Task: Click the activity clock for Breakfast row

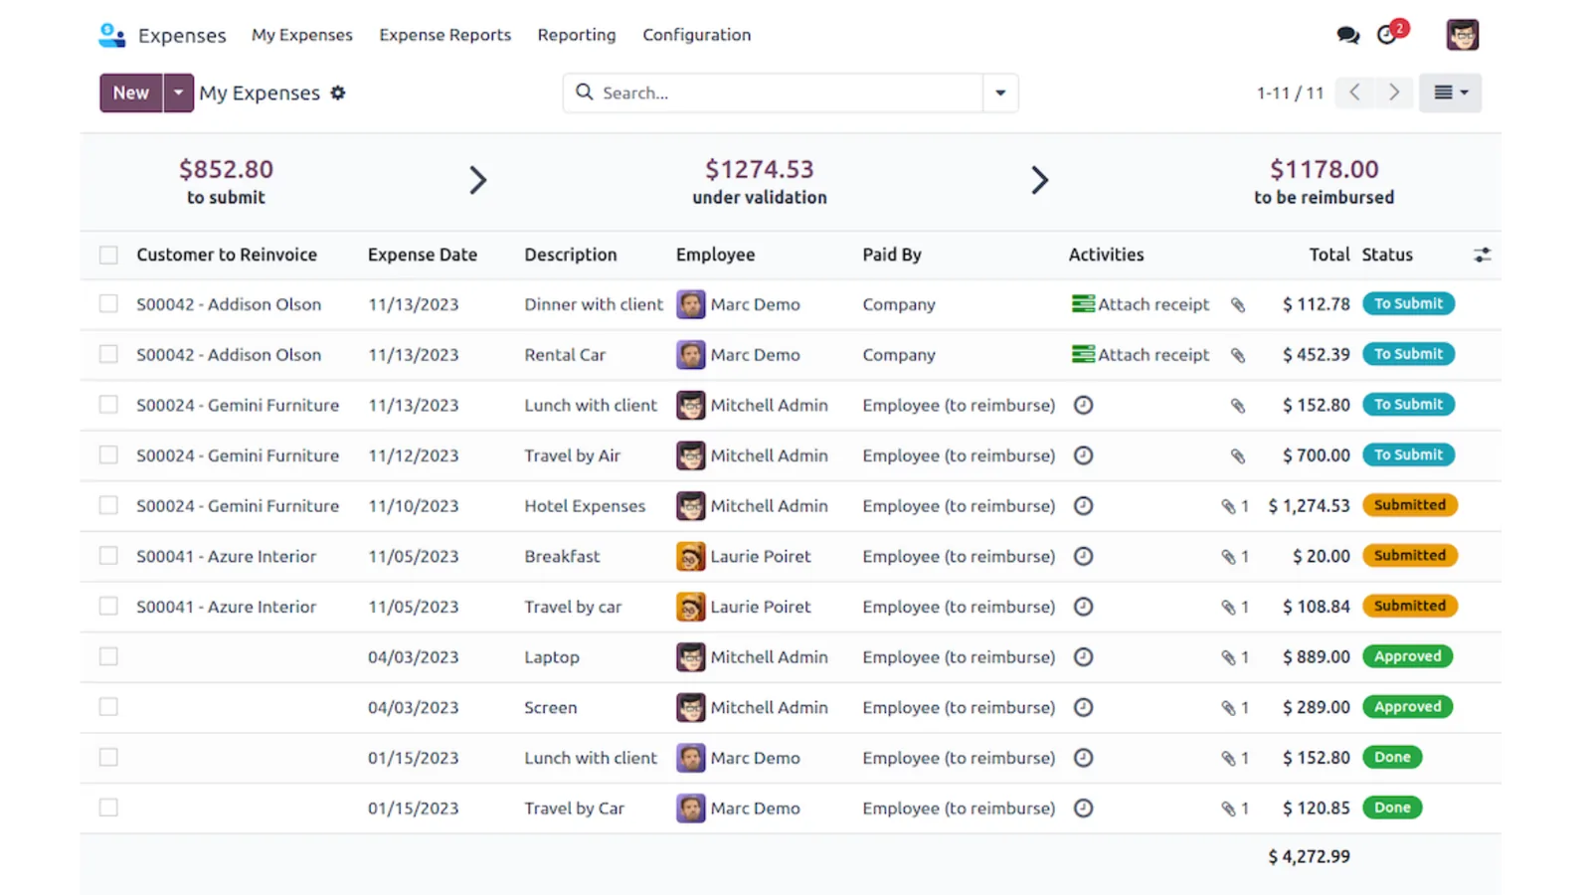Action: [1084, 557]
